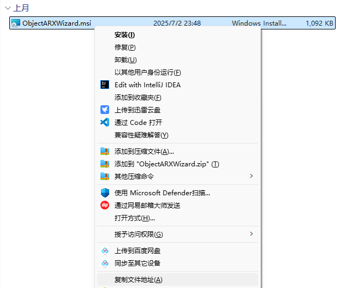
Task: Choose 上传到迅雷云盘
Action: [138, 110]
